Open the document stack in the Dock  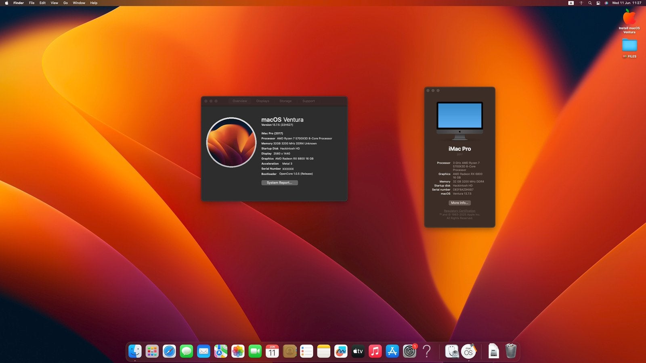point(493,351)
